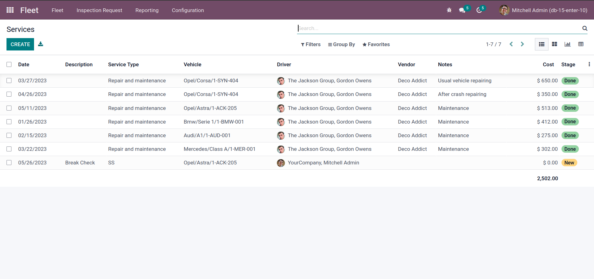The width and height of the screenshot is (594, 279).
Task: Open activities clock icon
Action: coord(479,10)
